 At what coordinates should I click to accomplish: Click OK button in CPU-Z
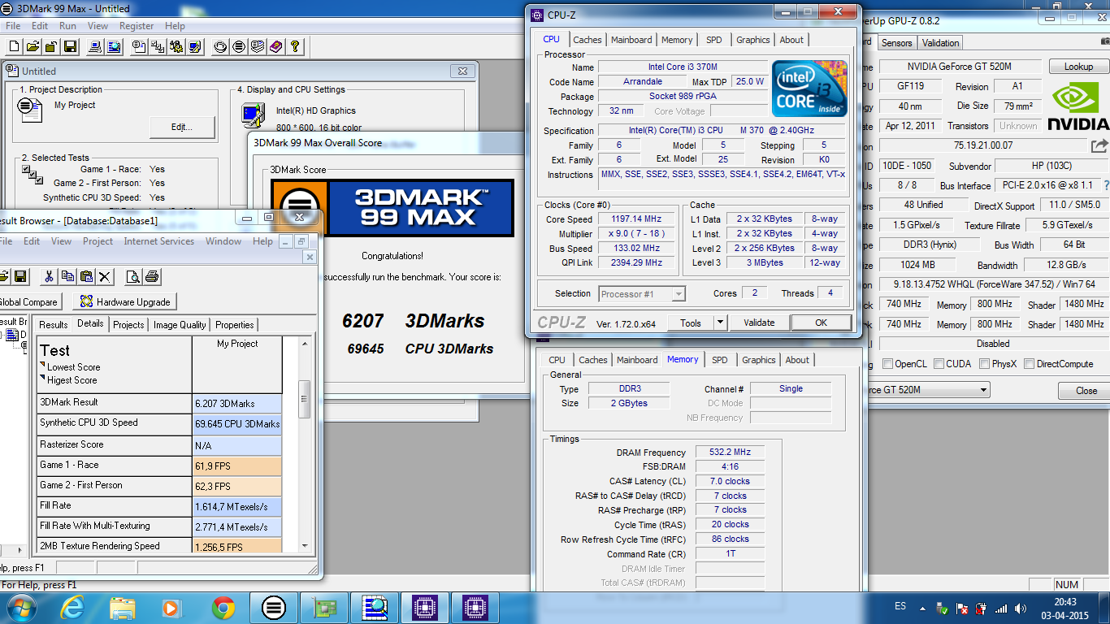821,323
